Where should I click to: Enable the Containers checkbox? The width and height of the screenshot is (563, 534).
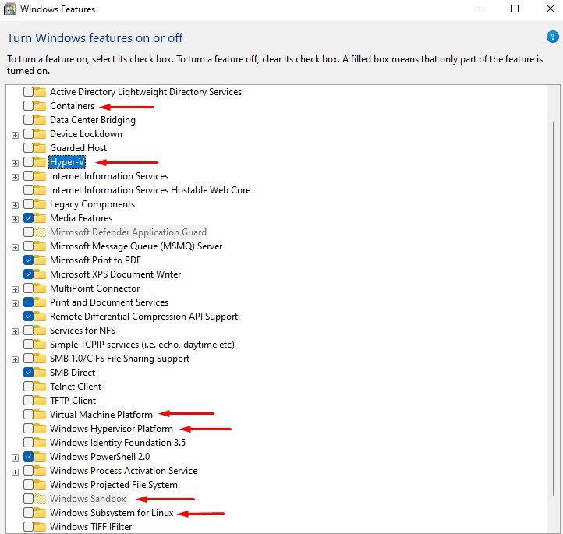28,106
